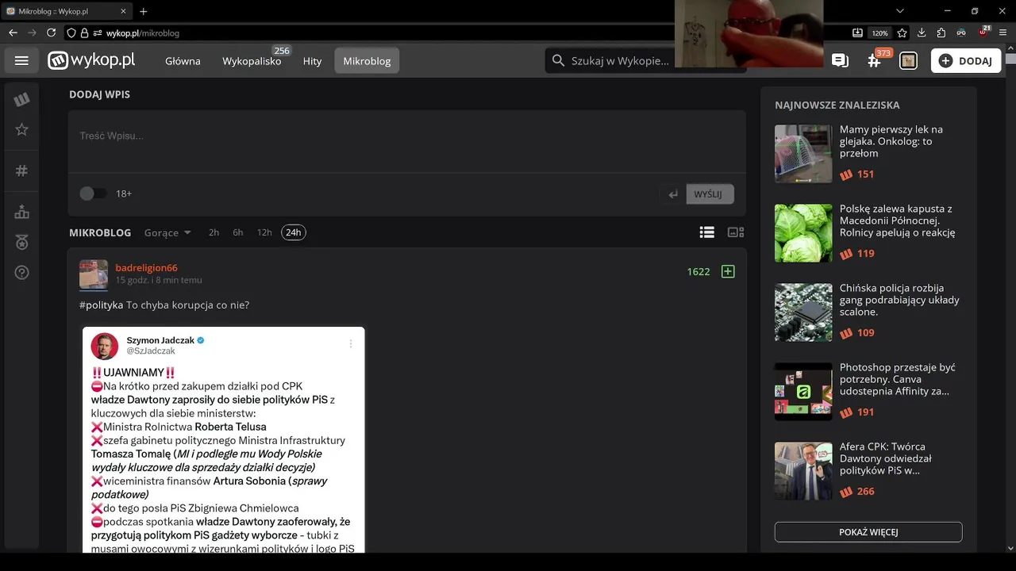
Task: Select the 12h time filter
Action: (x=264, y=232)
